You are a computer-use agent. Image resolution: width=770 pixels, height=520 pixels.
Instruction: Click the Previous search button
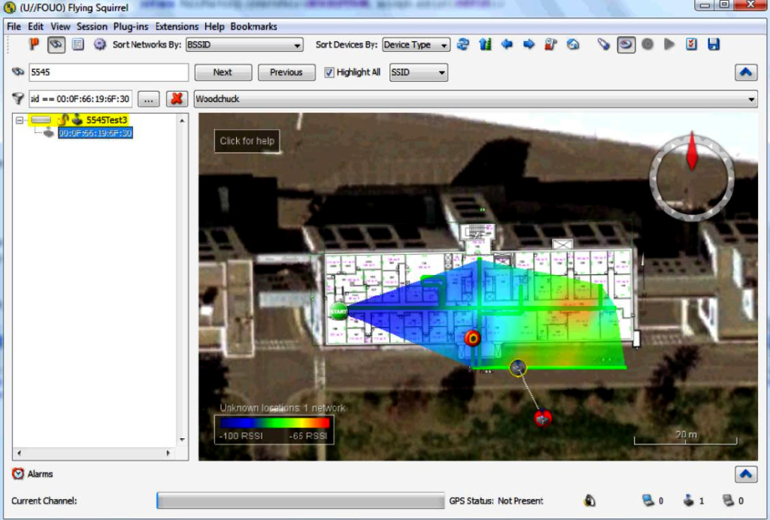(x=286, y=72)
